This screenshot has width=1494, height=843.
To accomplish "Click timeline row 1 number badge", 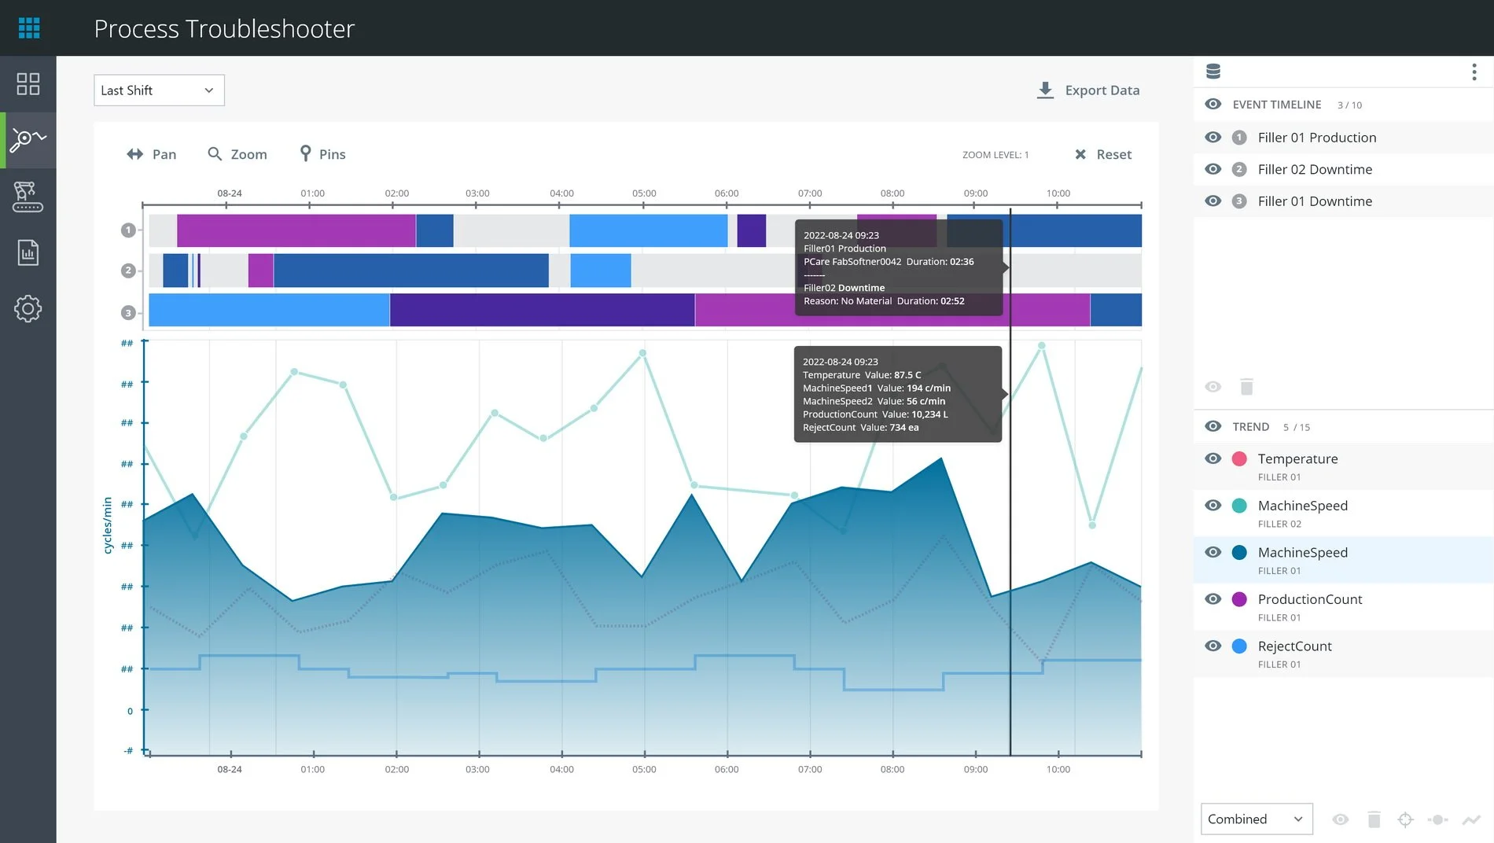I will point(128,230).
